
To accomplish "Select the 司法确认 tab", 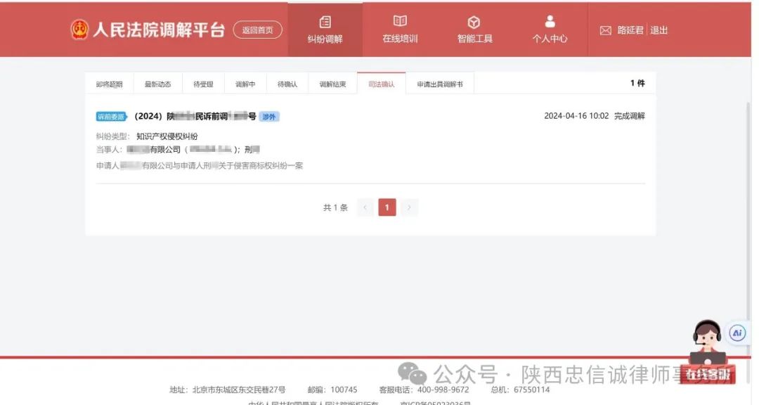I will click(x=382, y=84).
